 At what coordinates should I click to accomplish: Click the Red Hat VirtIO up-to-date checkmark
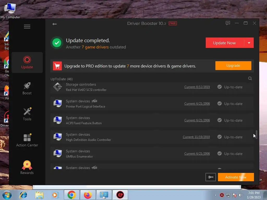[x=220, y=87]
